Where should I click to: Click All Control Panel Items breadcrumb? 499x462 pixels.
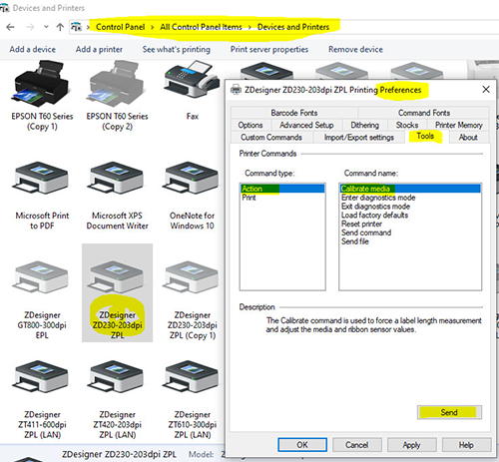pyautogui.click(x=201, y=27)
